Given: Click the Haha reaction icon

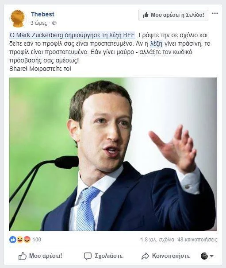Looking at the screenshot, I should pos(20,240).
